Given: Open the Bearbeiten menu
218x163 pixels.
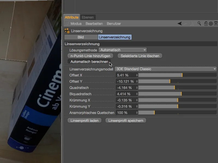Looking at the screenshot, I should [94, 24].
